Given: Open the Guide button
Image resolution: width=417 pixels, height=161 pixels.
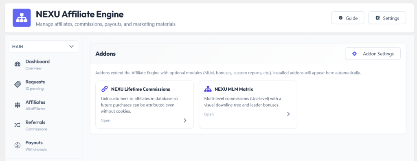Looking at the screenshot, I should coord(348,18).
